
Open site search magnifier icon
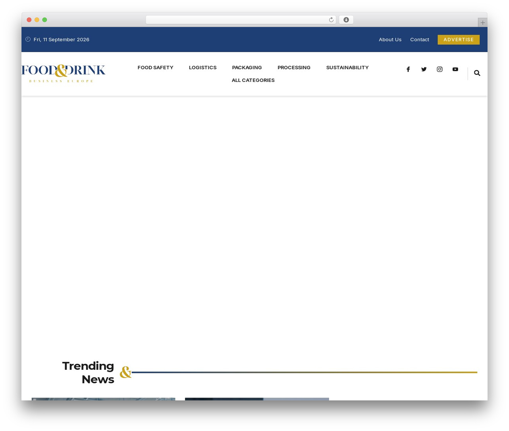477,73
